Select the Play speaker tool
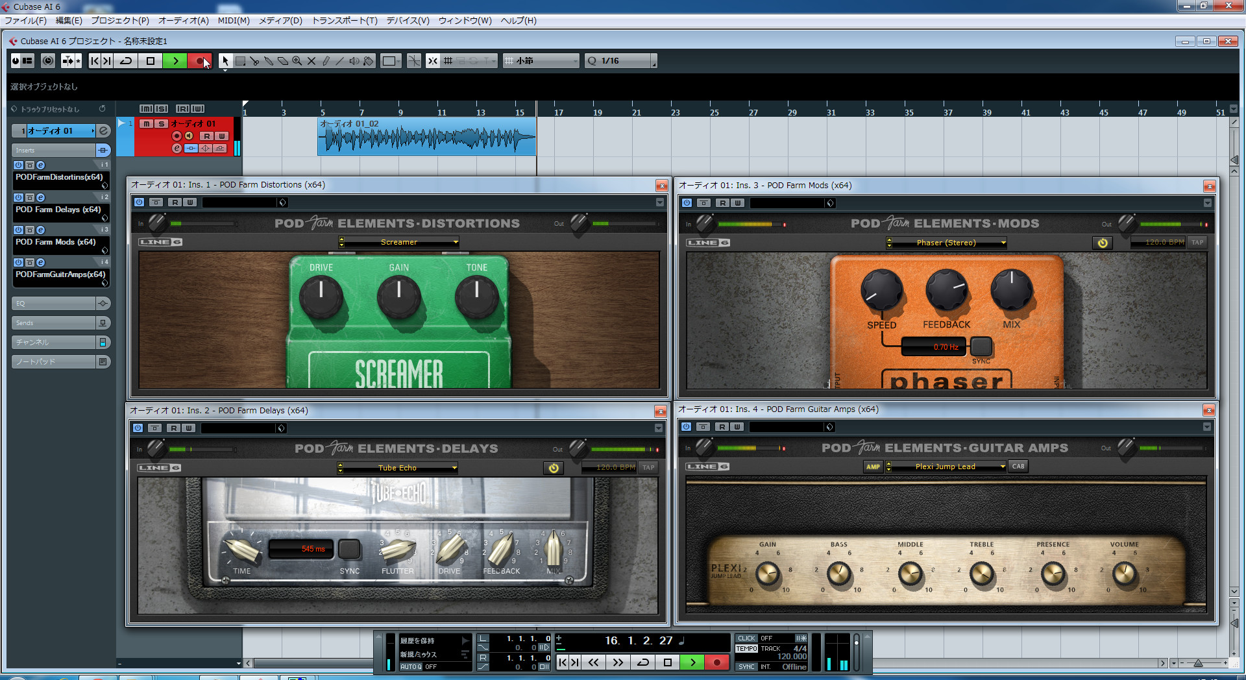 [354, 61]
